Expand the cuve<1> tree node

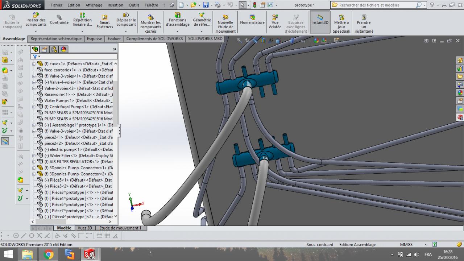tap(34, 64)
